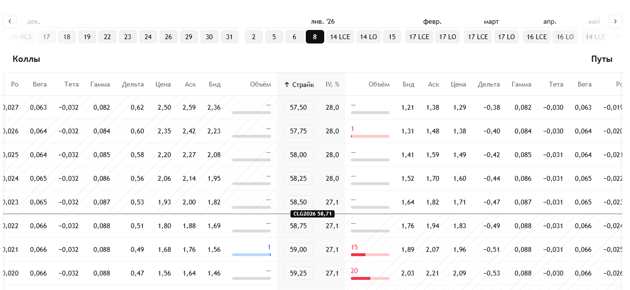The width and height of the screenshot is (630, 290).
Task: Choose the February 17 LCE expiration
Action: point(419,37)
